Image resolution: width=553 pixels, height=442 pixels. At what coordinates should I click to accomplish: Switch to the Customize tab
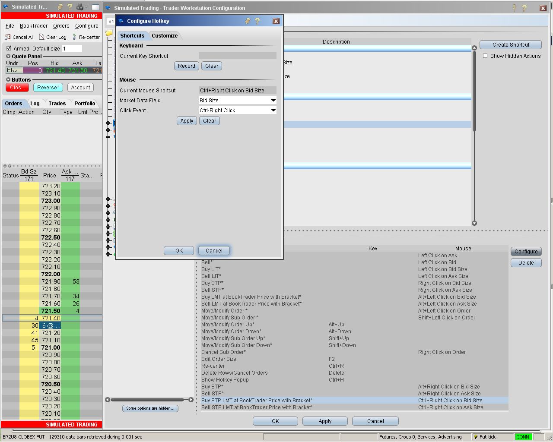point(165,36)
